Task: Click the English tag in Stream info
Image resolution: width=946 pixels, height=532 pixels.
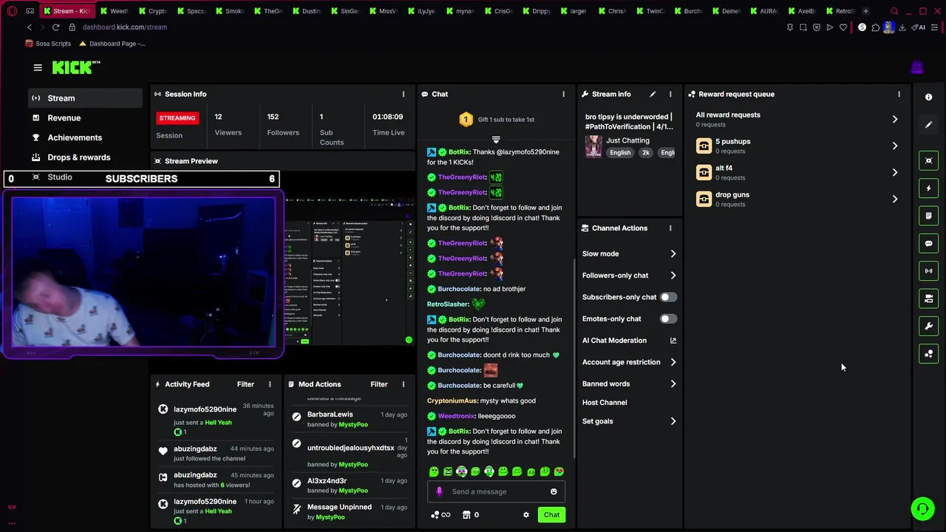Action: (x=620, y=153)
